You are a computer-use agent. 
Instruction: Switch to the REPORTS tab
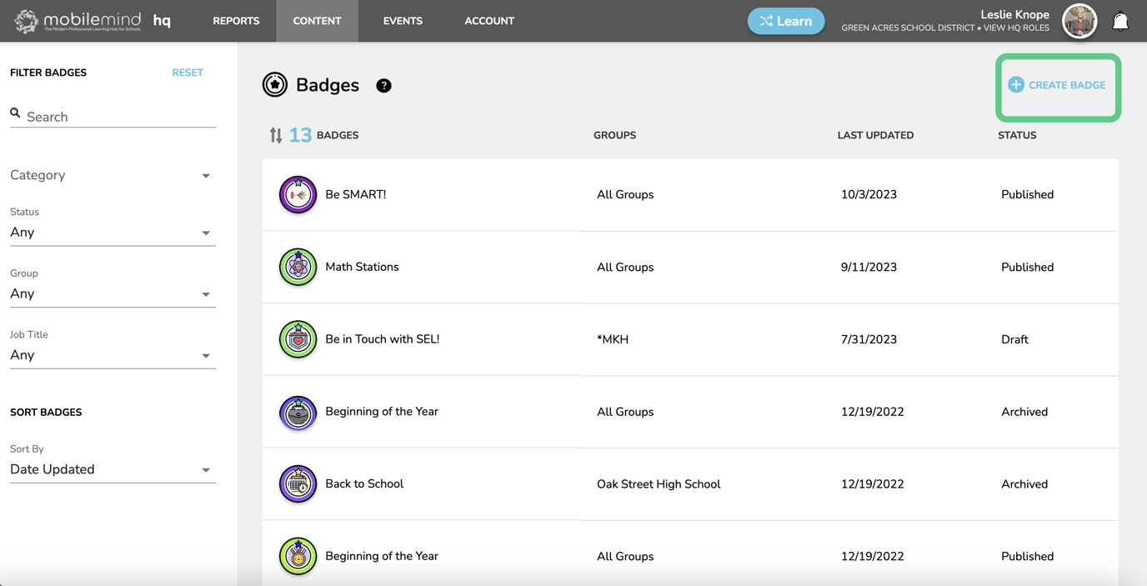pyautogui.click(x=236, y=21)
